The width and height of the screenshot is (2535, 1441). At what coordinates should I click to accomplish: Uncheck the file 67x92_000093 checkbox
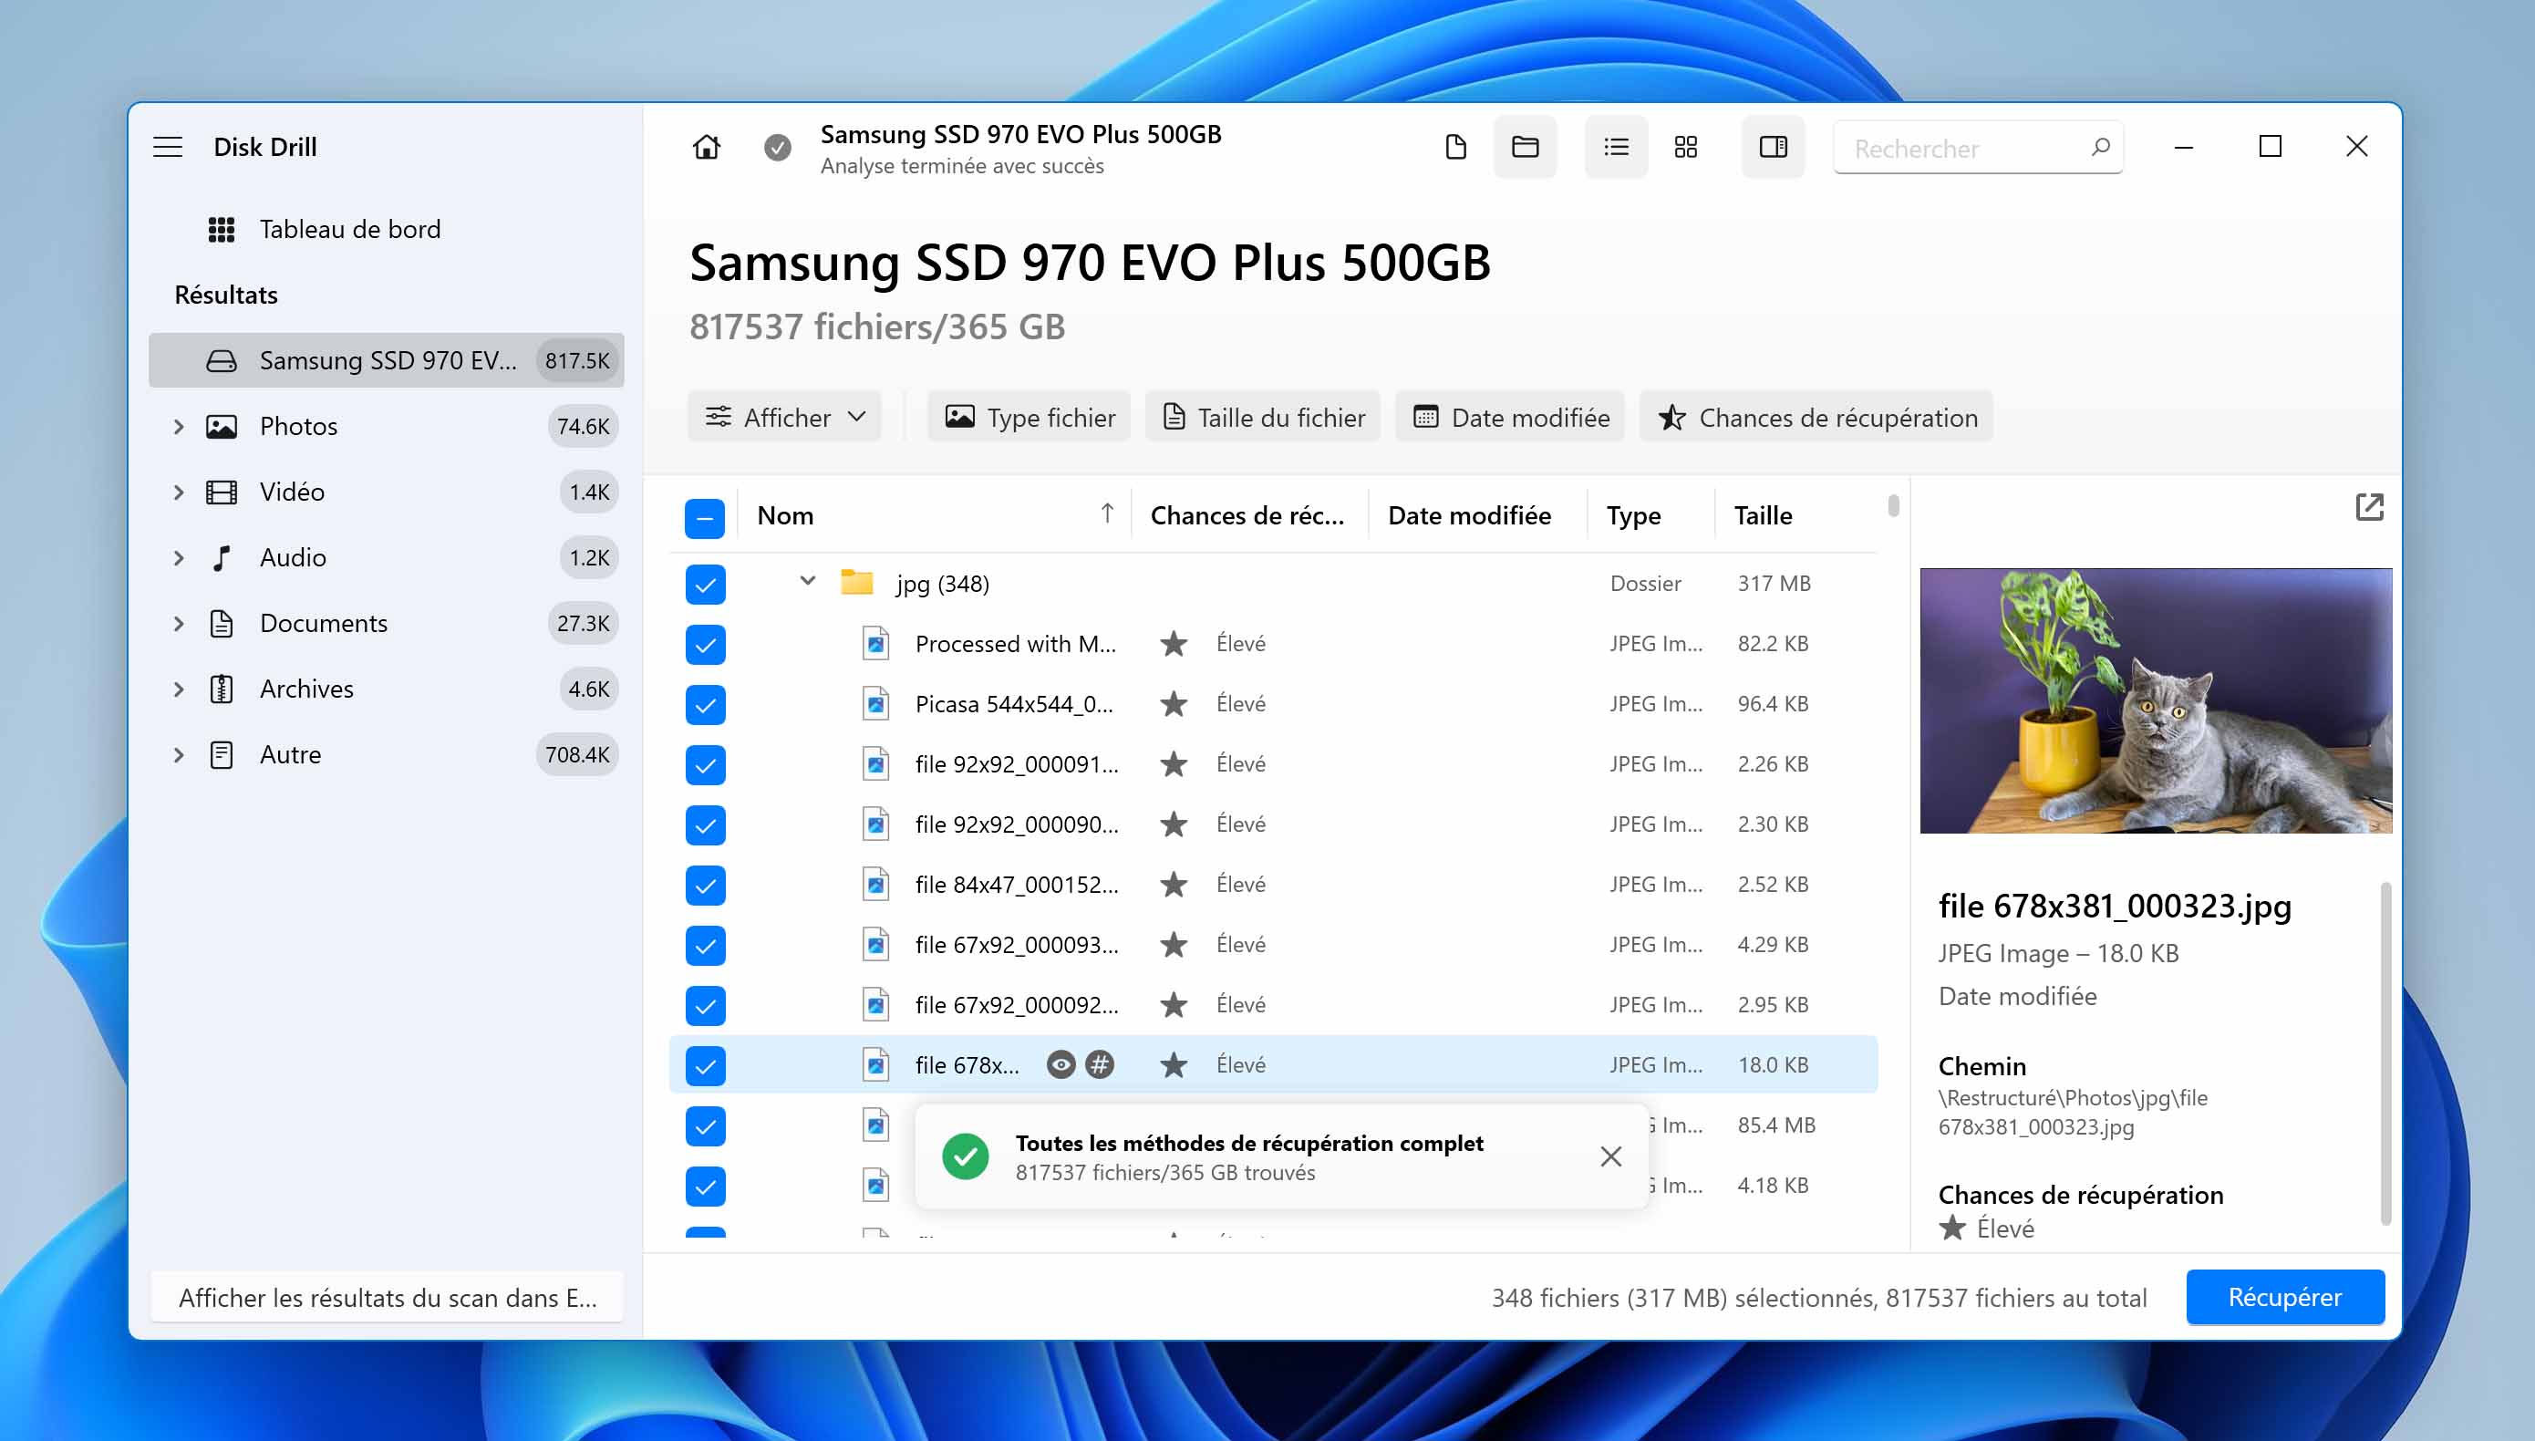705,946
